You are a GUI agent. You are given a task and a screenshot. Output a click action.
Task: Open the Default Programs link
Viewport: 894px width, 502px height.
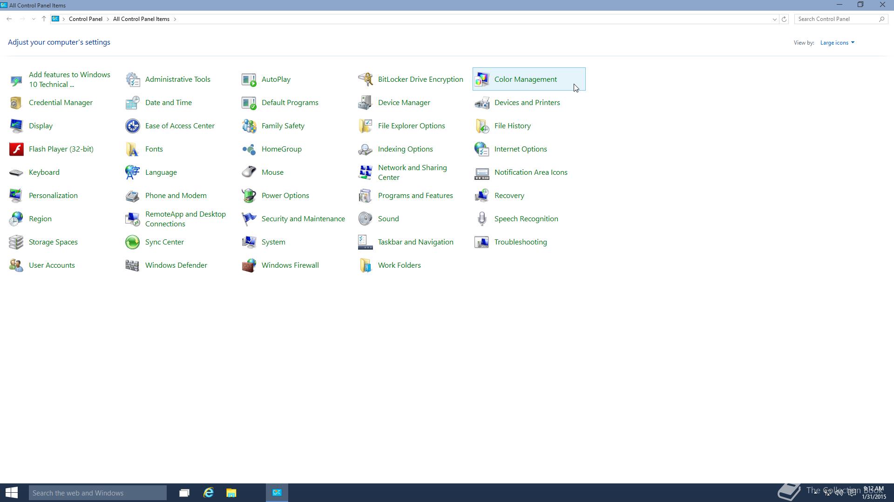290,103
